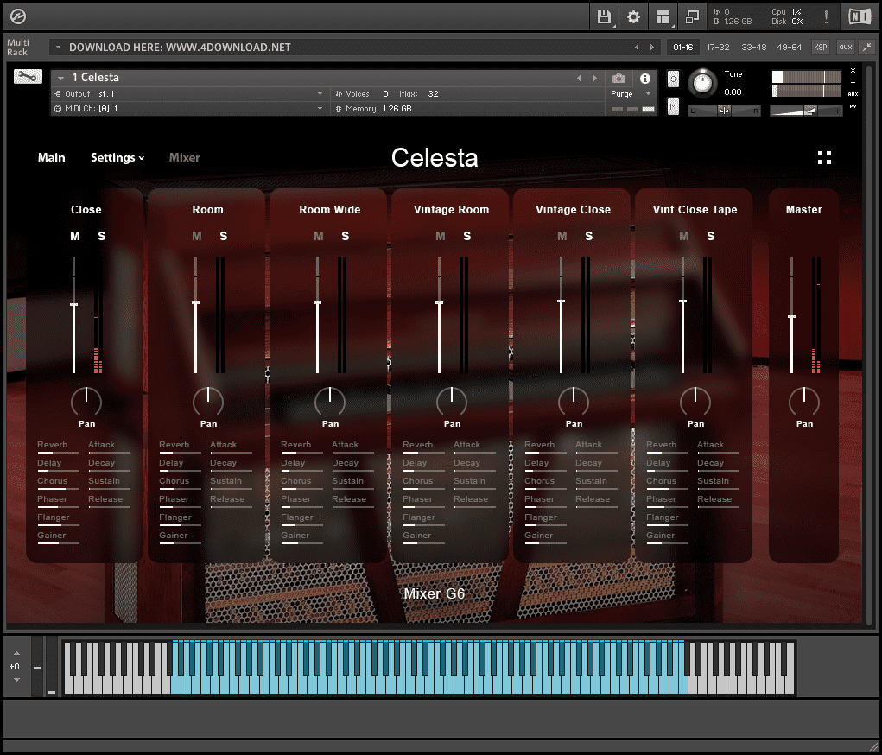Click Gainer in the Vint Close Tape channel
The image size is (882, 755).
(x=660, y=536)
